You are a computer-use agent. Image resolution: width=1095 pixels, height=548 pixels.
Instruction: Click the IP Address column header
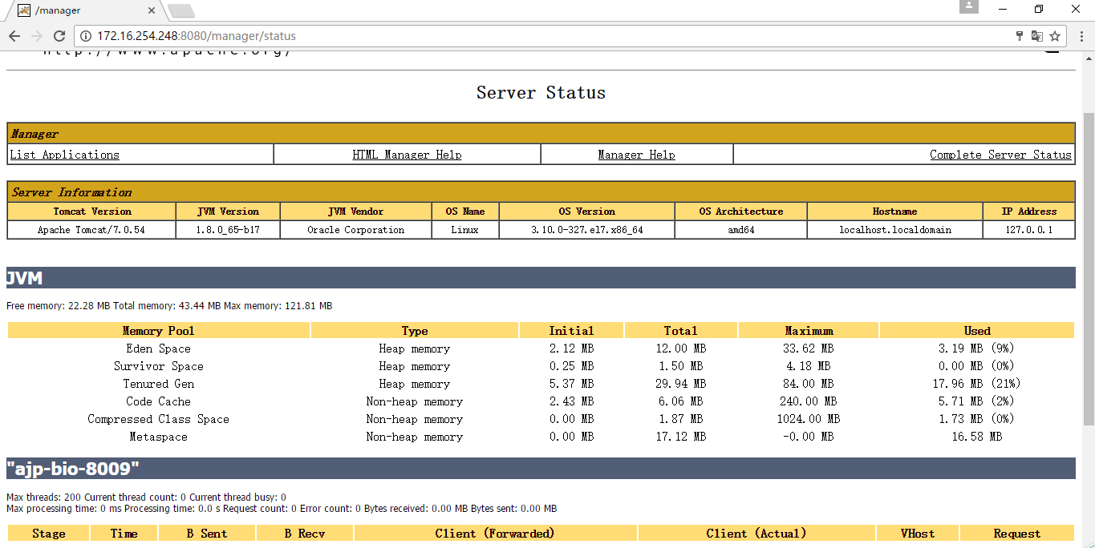point(1029,212)
